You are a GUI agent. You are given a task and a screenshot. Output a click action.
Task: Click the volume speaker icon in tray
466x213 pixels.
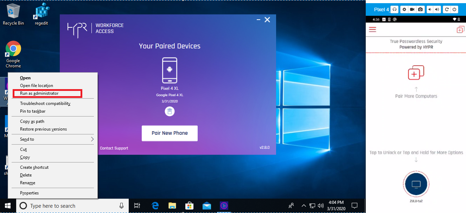tap(320, 206)
